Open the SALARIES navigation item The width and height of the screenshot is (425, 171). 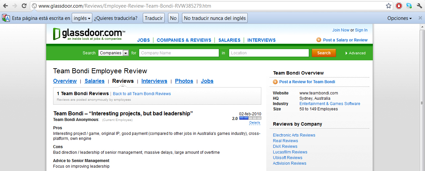point(229,40)
